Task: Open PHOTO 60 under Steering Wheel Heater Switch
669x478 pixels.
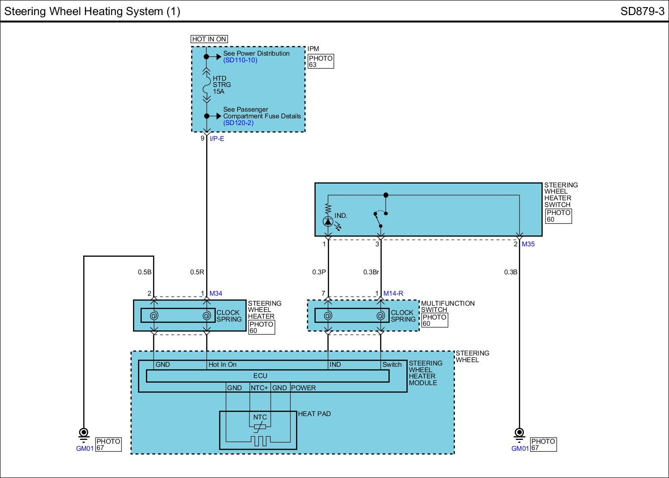Action: tap(558, 216)
